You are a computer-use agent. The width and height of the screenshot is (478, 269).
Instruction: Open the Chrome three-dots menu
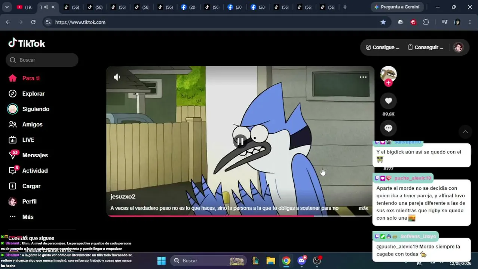click(x=470, y=22)
